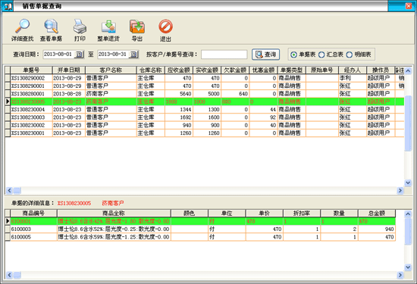Click the 原始单号 column header
The image size is (417, 284).
[x=321, y=70]
